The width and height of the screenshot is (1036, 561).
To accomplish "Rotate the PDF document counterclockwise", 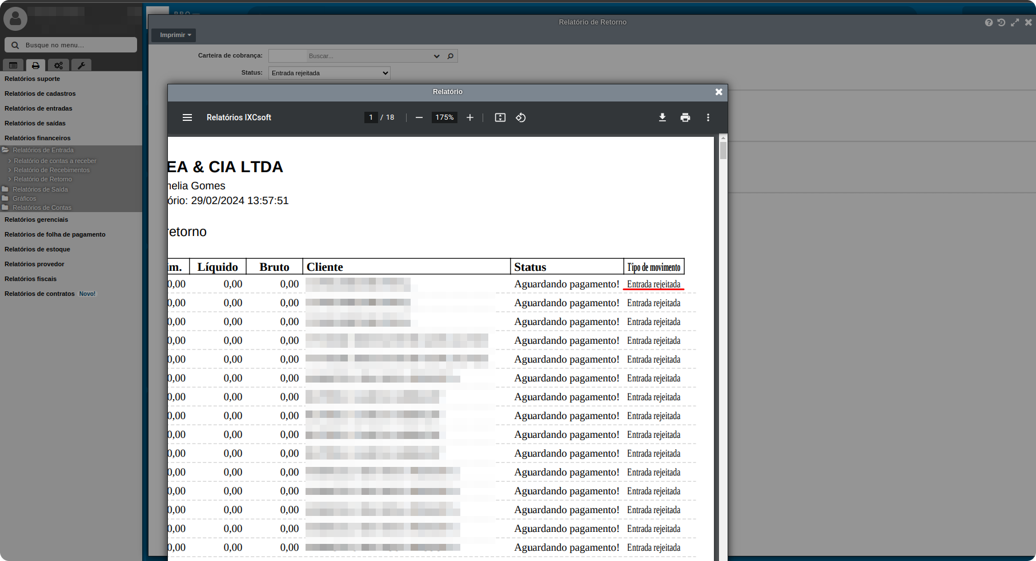I will [521, 117].
